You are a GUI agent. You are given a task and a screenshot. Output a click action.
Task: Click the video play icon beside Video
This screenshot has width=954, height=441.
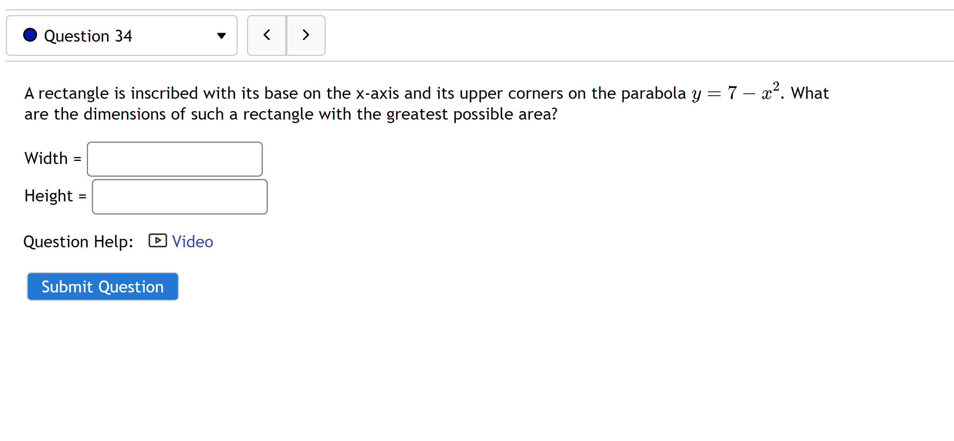pos(157,240)
